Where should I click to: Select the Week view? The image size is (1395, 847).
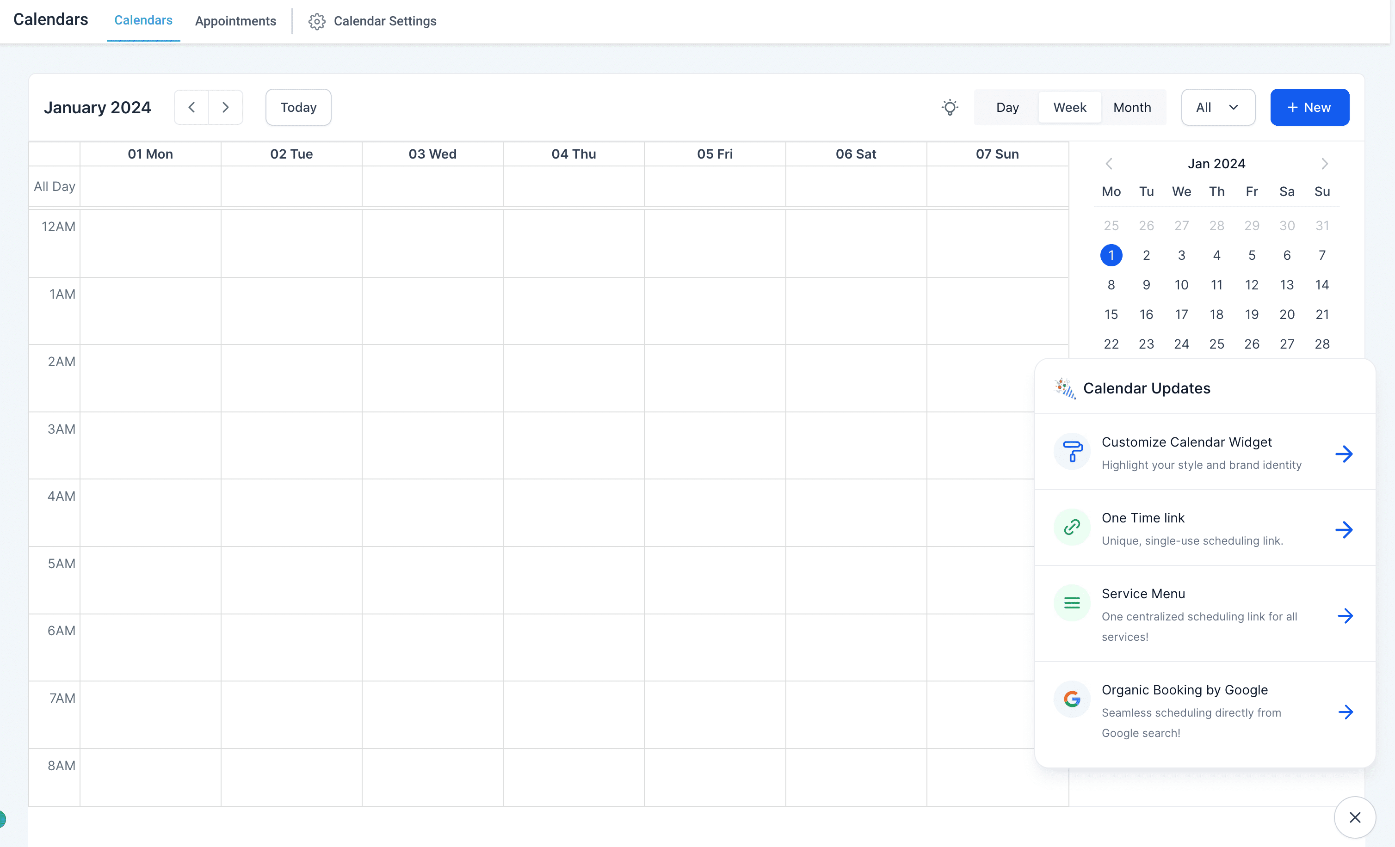[1069, 107]
